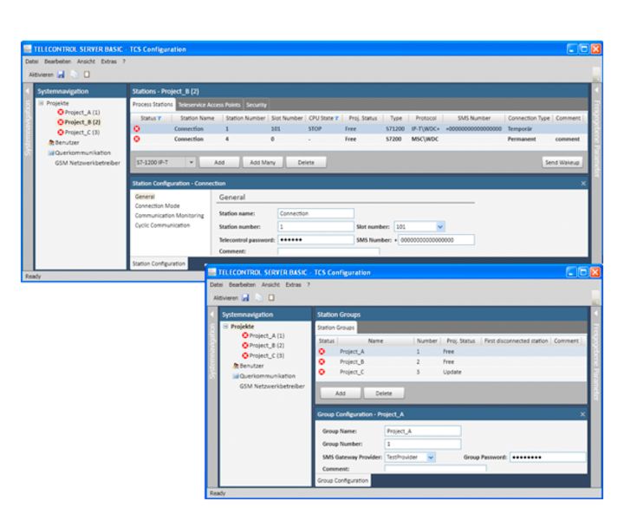The height and width of the screenshot is (520, 624).
Task: Click Station name input field
Action: tap(315, 214)
